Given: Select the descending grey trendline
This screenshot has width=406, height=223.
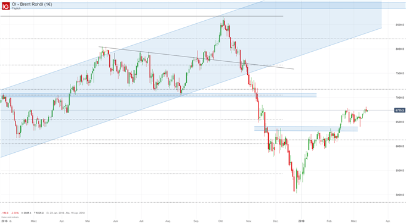Looking at the screenshot, I should pyautogui.click(x=196, y=58).
